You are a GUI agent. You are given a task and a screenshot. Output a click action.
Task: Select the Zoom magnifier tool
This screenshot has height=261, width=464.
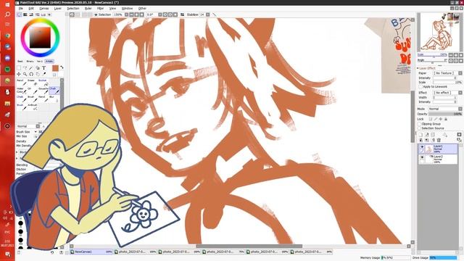click(x=25, y=74)
